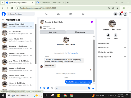This screenshot has height=98, width=131.
Task: Choose a GIF from the GIF icon
Action: (52, 88)
